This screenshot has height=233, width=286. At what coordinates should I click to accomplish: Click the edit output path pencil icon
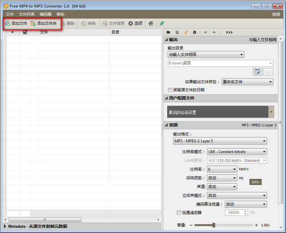click(258, 72)
